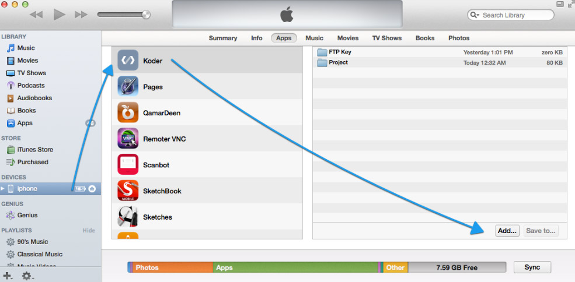
Task: Click the Search Library field
Action: pos(510,15)
